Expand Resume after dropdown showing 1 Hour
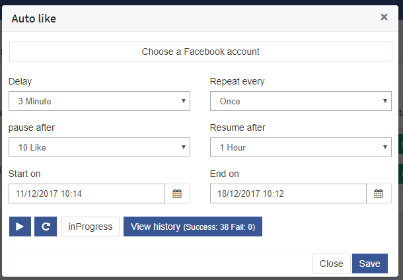 click(x=301, y=147)
